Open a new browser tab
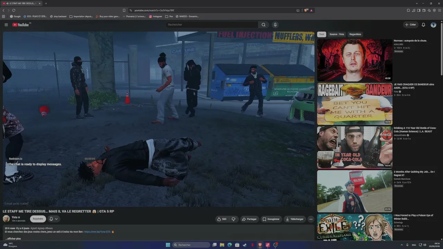443x249 pixels. click(x=46, y=3)
